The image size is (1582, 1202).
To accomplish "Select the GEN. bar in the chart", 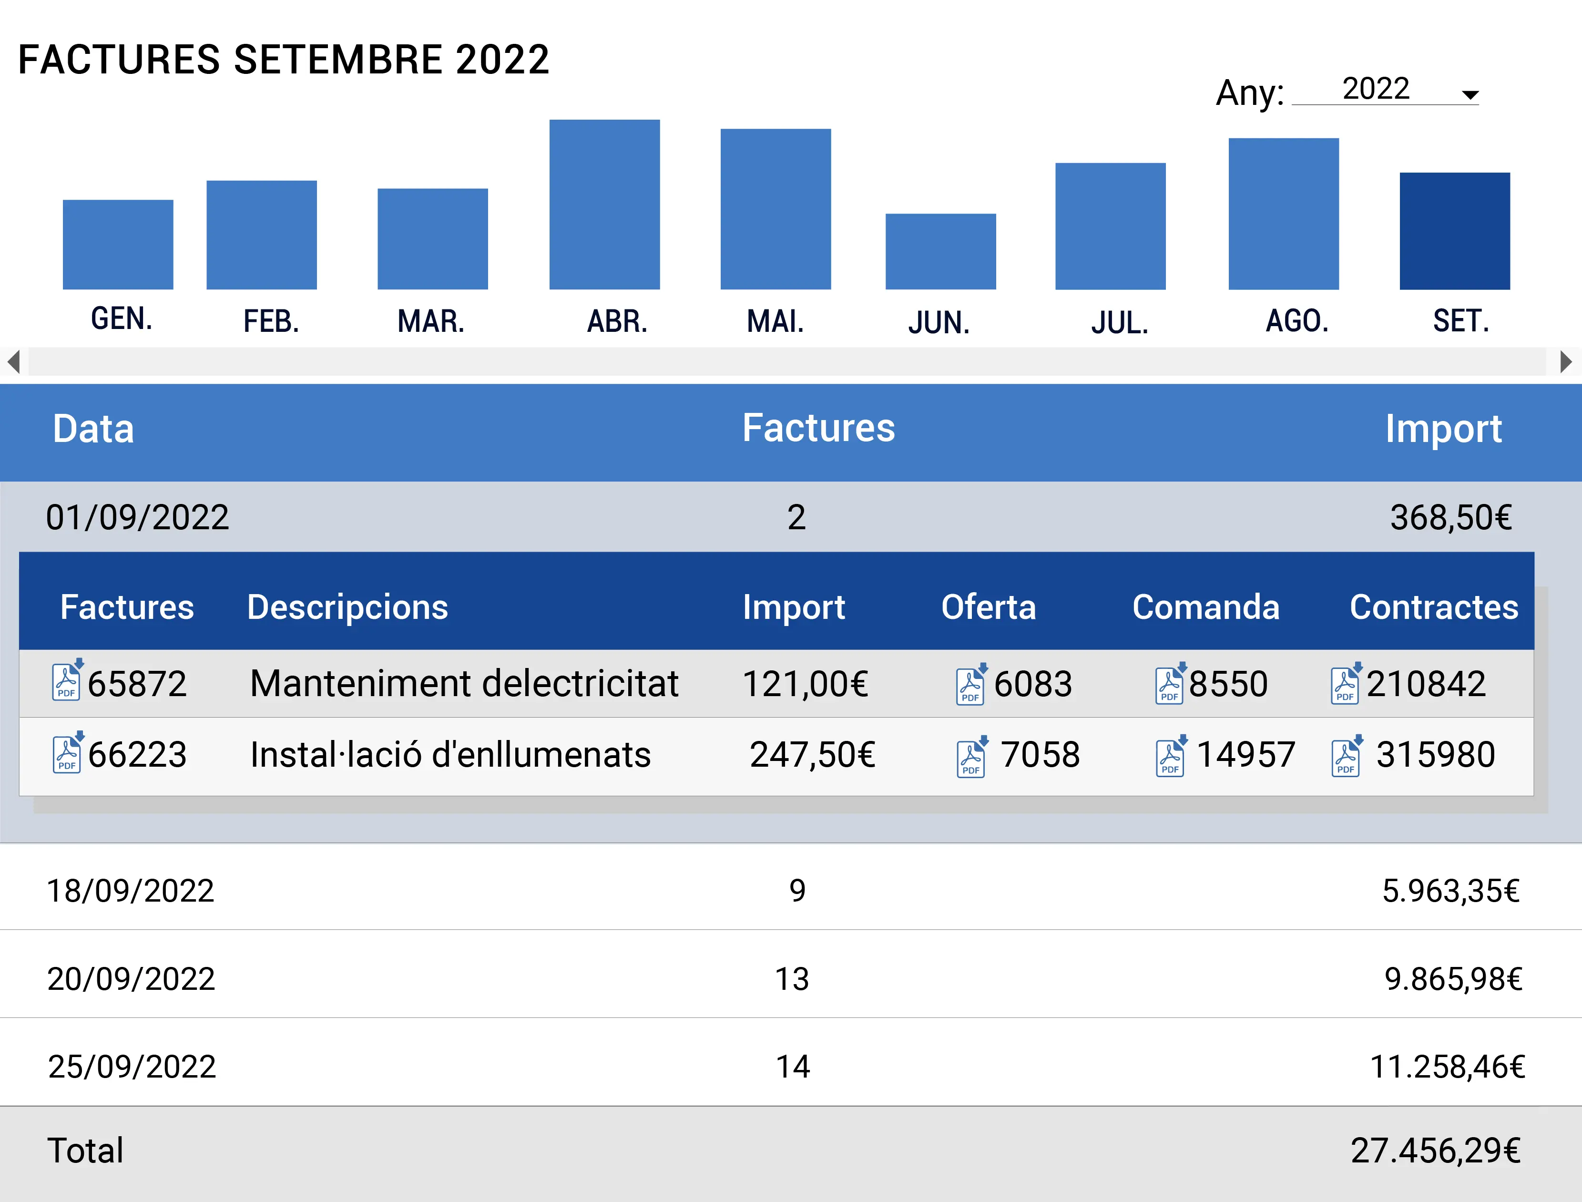I will pos(118,245).
